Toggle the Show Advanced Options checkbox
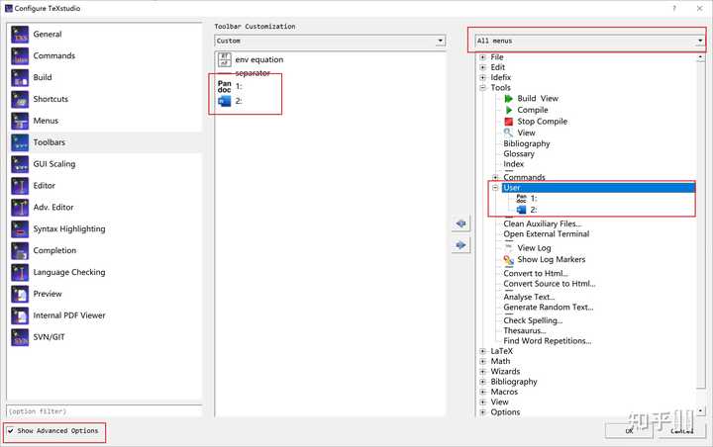The image size is (713, 447). coord(11,430)
